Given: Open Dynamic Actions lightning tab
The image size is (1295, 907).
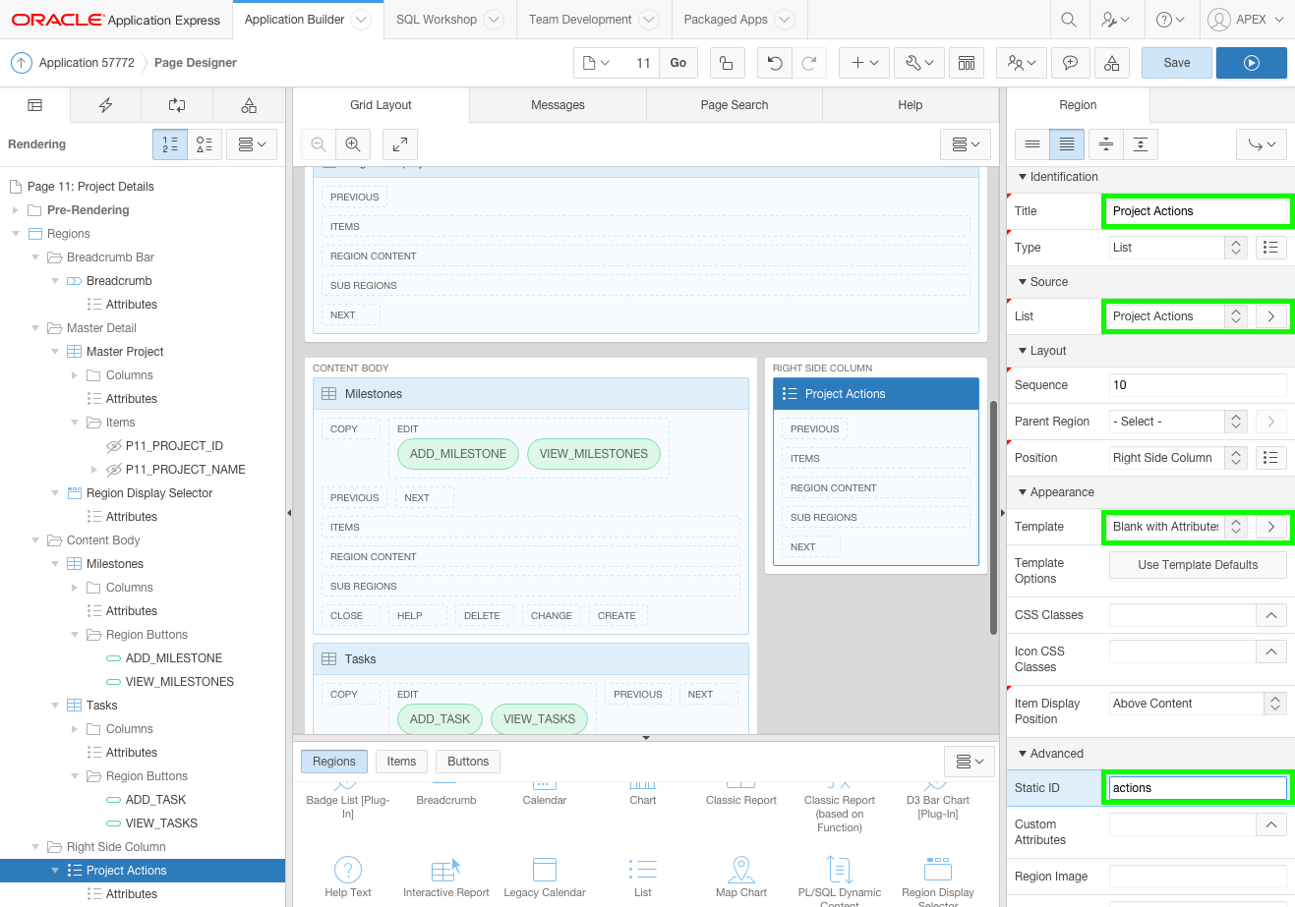Looking at the screenshot, I should pyautogui.click(x=106, y=105).
